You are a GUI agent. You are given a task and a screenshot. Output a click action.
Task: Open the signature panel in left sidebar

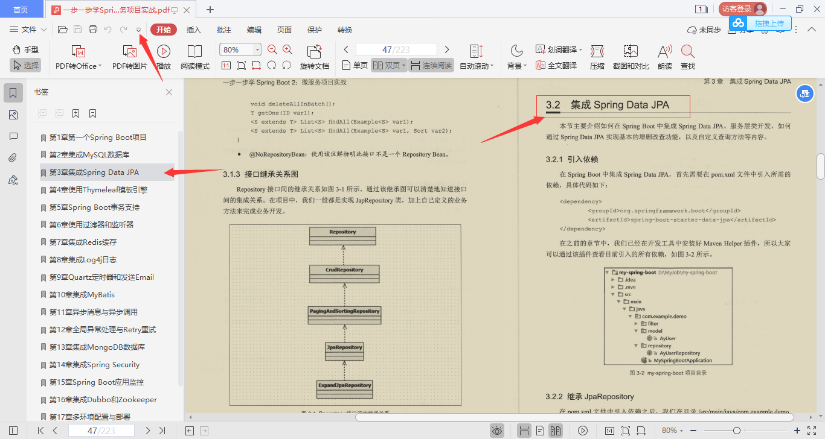13,180
